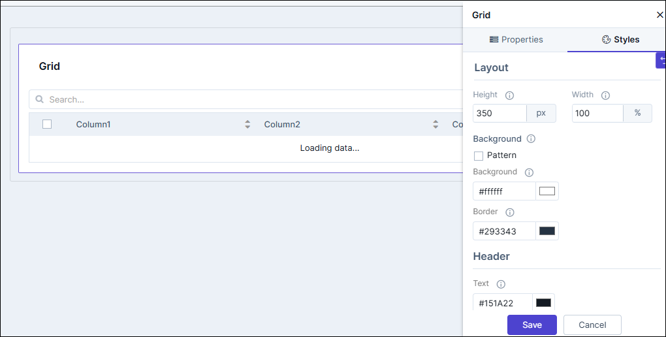
Task: Click the search magnifier icon in grid
Action: pyautogui.click(x=39, y=99)
